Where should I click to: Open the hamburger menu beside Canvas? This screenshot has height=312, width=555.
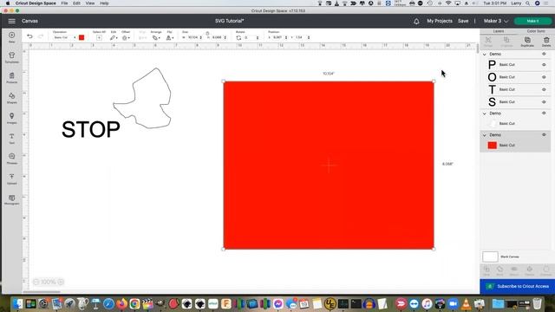click(x=11, y=21)
